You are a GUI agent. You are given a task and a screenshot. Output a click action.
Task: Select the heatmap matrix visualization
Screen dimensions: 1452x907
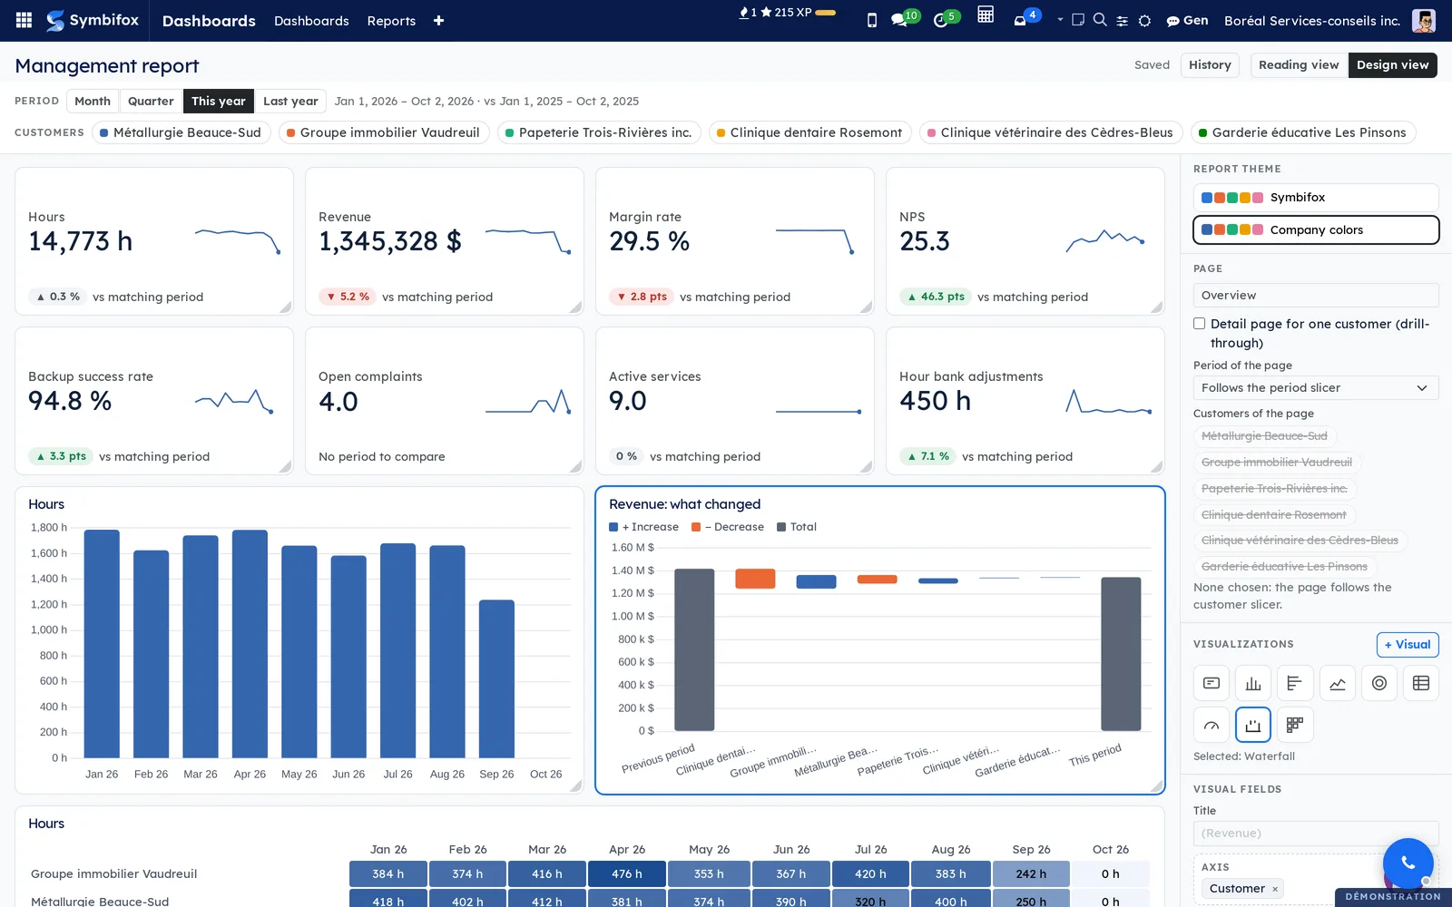(x=1295, y=725)
